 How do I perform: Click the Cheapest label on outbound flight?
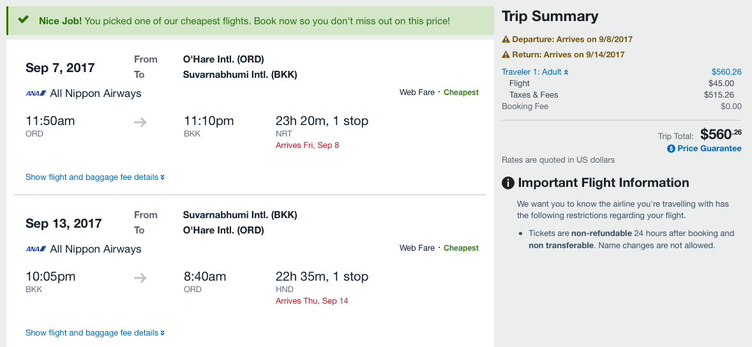point(461,92)
